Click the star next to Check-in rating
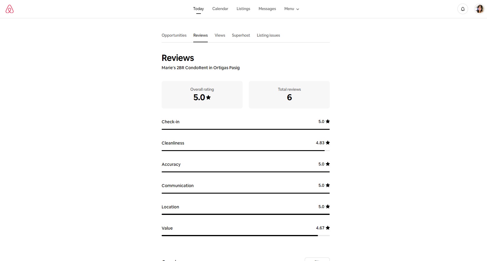Viewport: 487px width, 261px height. pos(328,121)
